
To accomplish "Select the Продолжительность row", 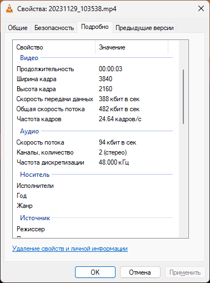I will point(94,69).
